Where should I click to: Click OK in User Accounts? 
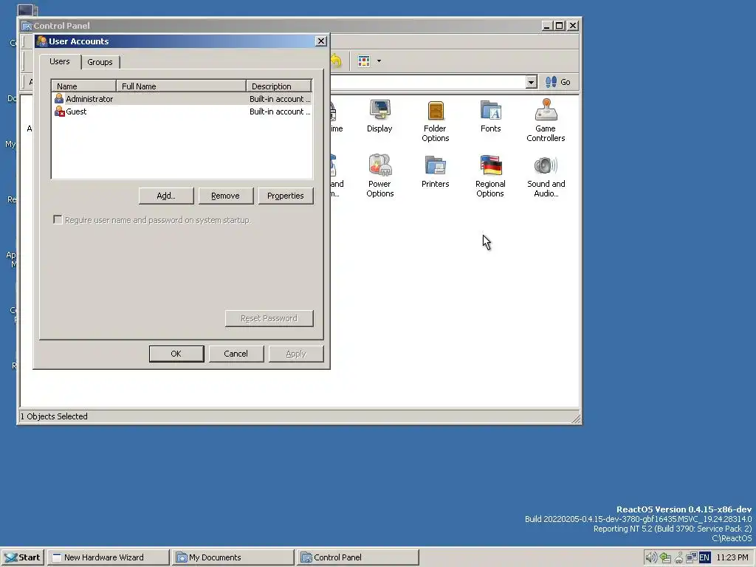click(x=176, y=354)
